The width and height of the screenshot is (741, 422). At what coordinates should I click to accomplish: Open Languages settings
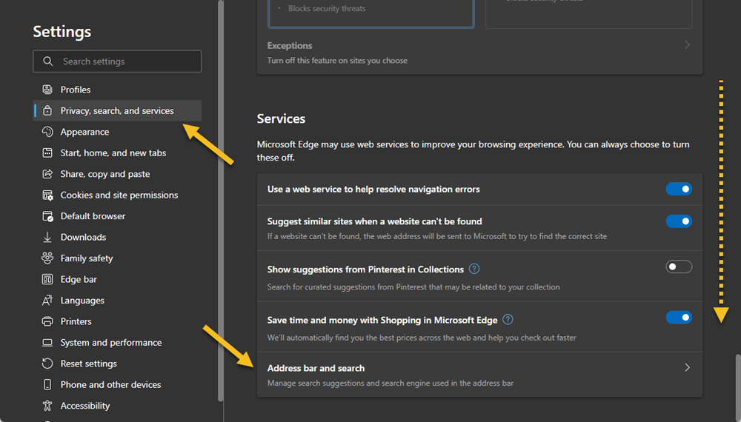[x=117, y=301]
